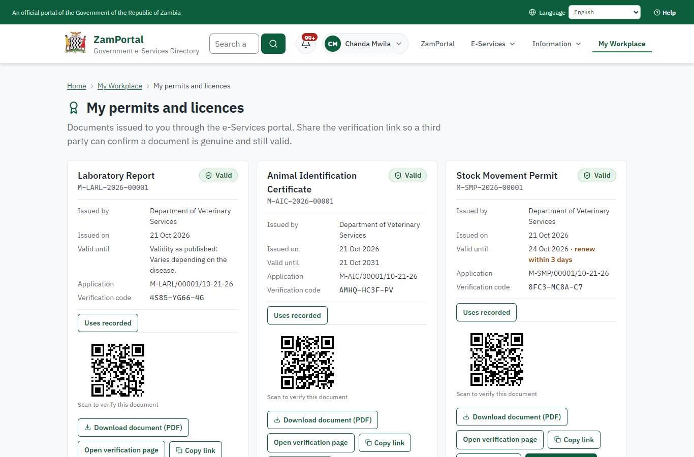Click the Stock Movement Permit QR code
The width and height of the screenshot is (694, 457).
[x=497, y=360]
